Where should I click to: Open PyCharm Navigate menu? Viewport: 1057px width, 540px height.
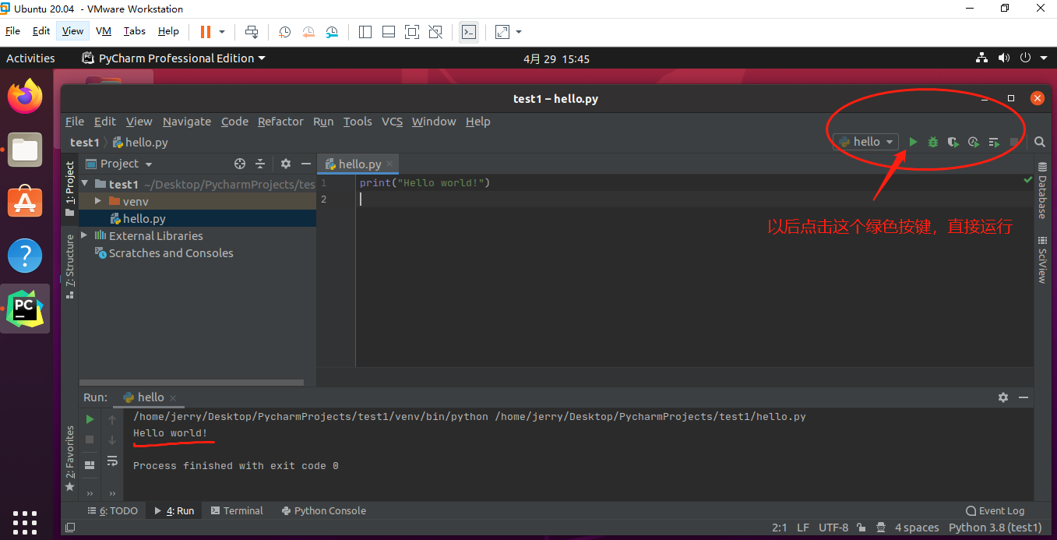point(187,122)
